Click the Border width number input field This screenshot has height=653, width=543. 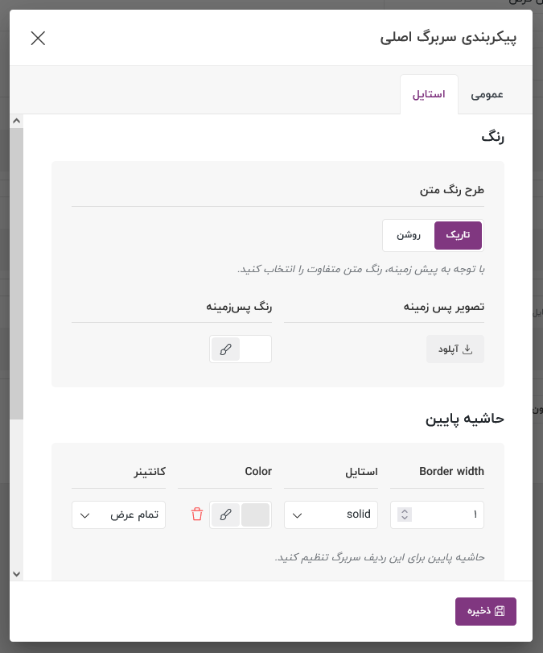(x=438, y=515)
